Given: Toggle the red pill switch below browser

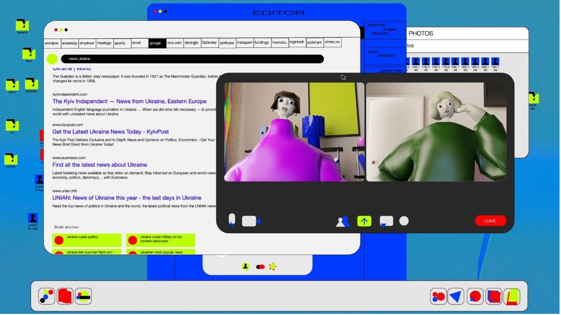Looking at the screenshot, I should click(x=260, y=267).
